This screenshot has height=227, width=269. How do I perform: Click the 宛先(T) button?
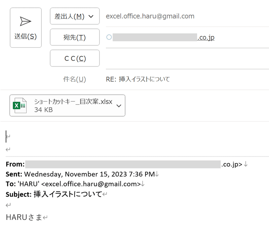[x=75, y=37]
